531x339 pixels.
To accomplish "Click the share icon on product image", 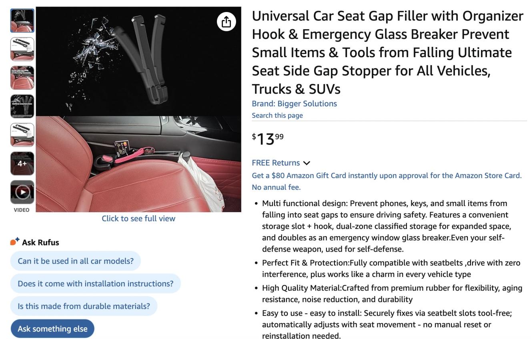I will (226, 22).
